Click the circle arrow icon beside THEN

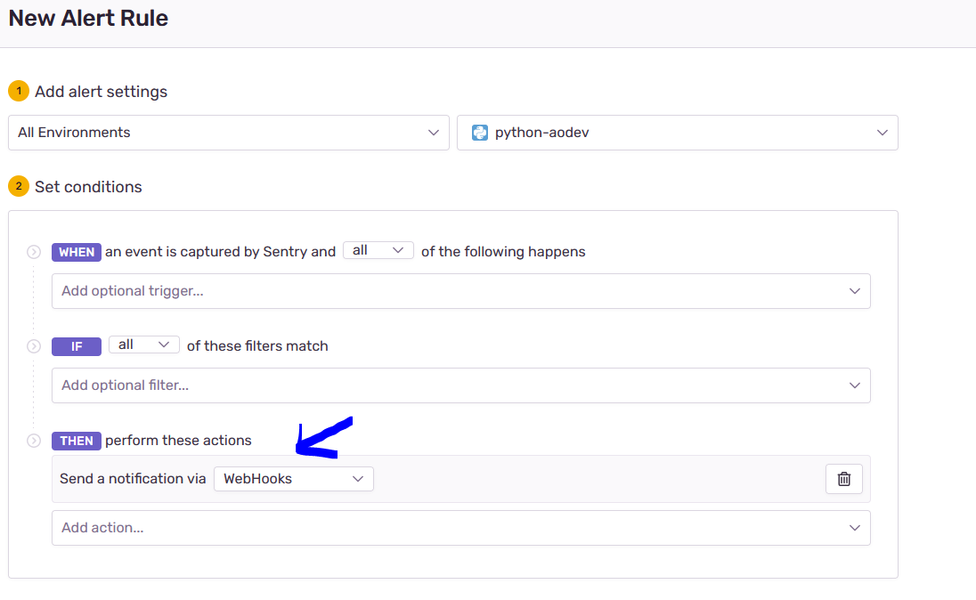[34, 441]
